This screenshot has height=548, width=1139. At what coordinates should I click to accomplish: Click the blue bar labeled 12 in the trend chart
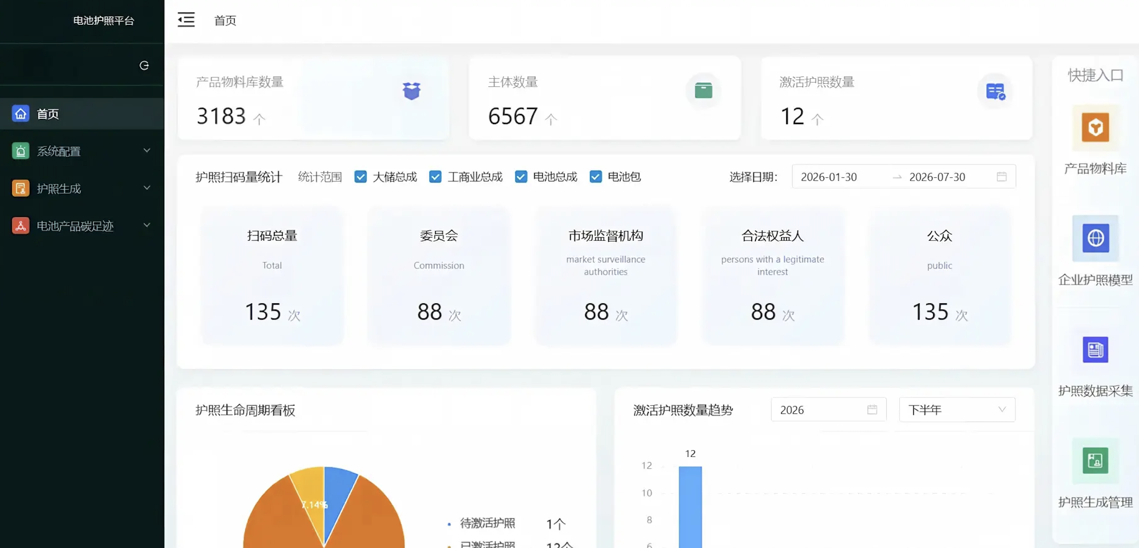coord(690,507)
